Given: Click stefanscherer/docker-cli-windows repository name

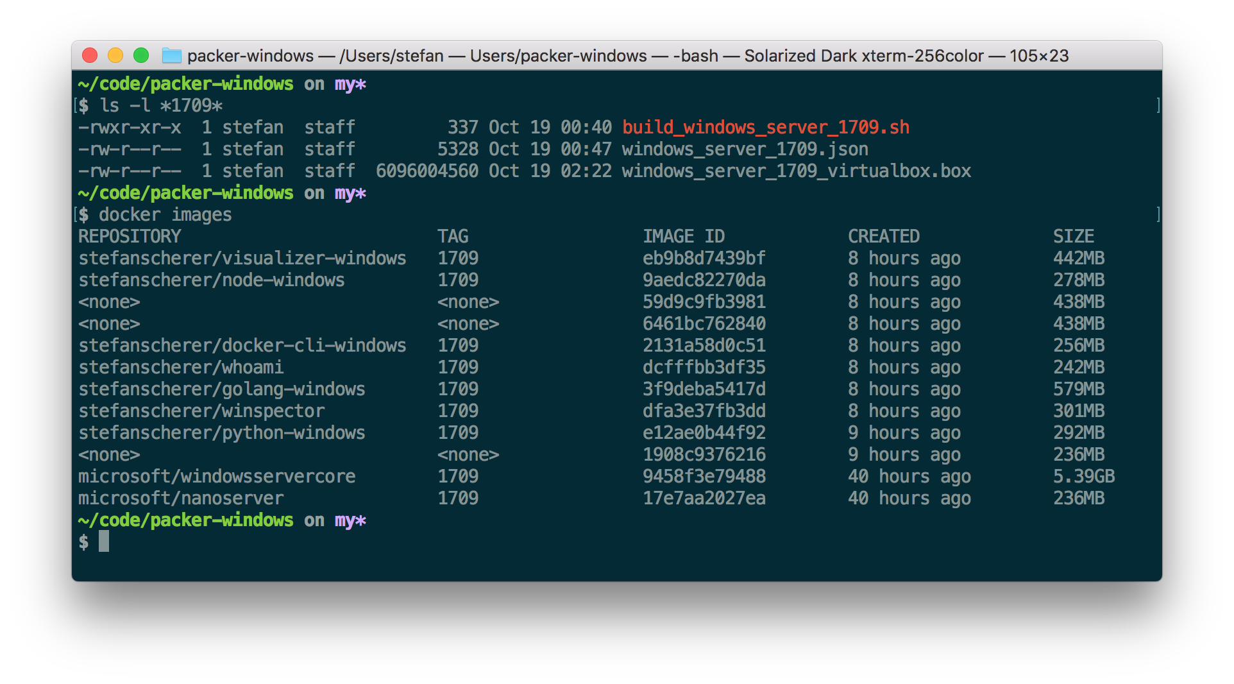Looking at the screenshot, I should click(x=242, y=346).
